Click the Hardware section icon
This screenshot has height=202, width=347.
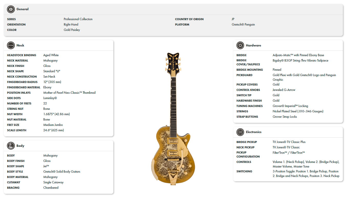pyautogui.click(x=240, y=45)
